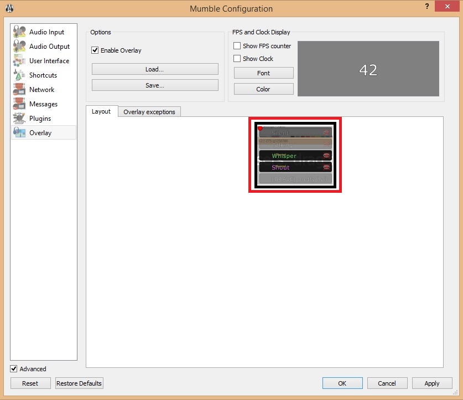Image resolution: width=463 pixels, height=400 pixels.
Task: Open the Overlay exceptions tab
Action: click(x=149, y=112)
